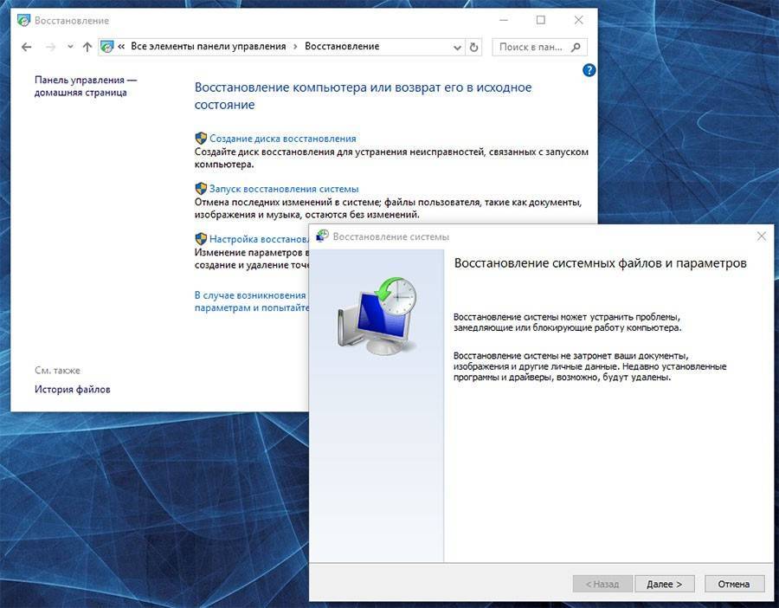The width and height of the screenshot is (779, 608).
Task: Refresh the address bar location
Action: 473,47
